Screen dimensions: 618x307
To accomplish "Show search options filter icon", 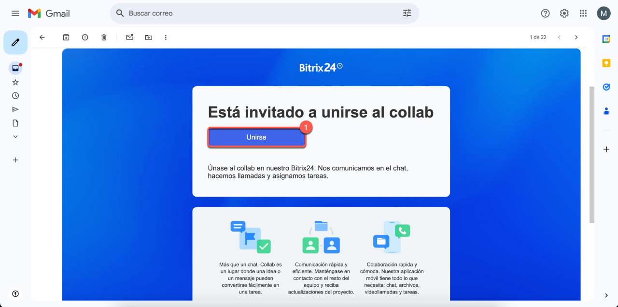I will [x=407, y=13].
